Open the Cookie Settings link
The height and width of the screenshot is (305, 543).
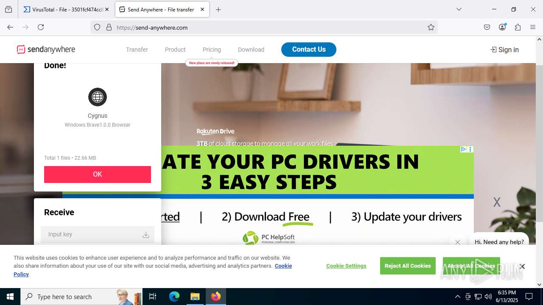tap(346, 266)
